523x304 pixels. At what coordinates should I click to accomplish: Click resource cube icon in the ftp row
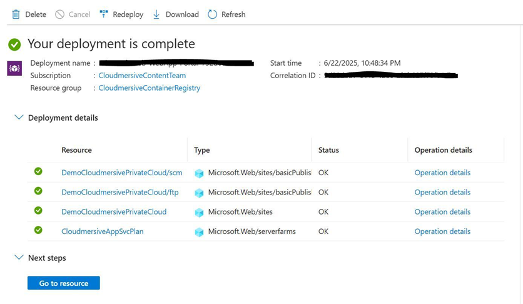199,193
